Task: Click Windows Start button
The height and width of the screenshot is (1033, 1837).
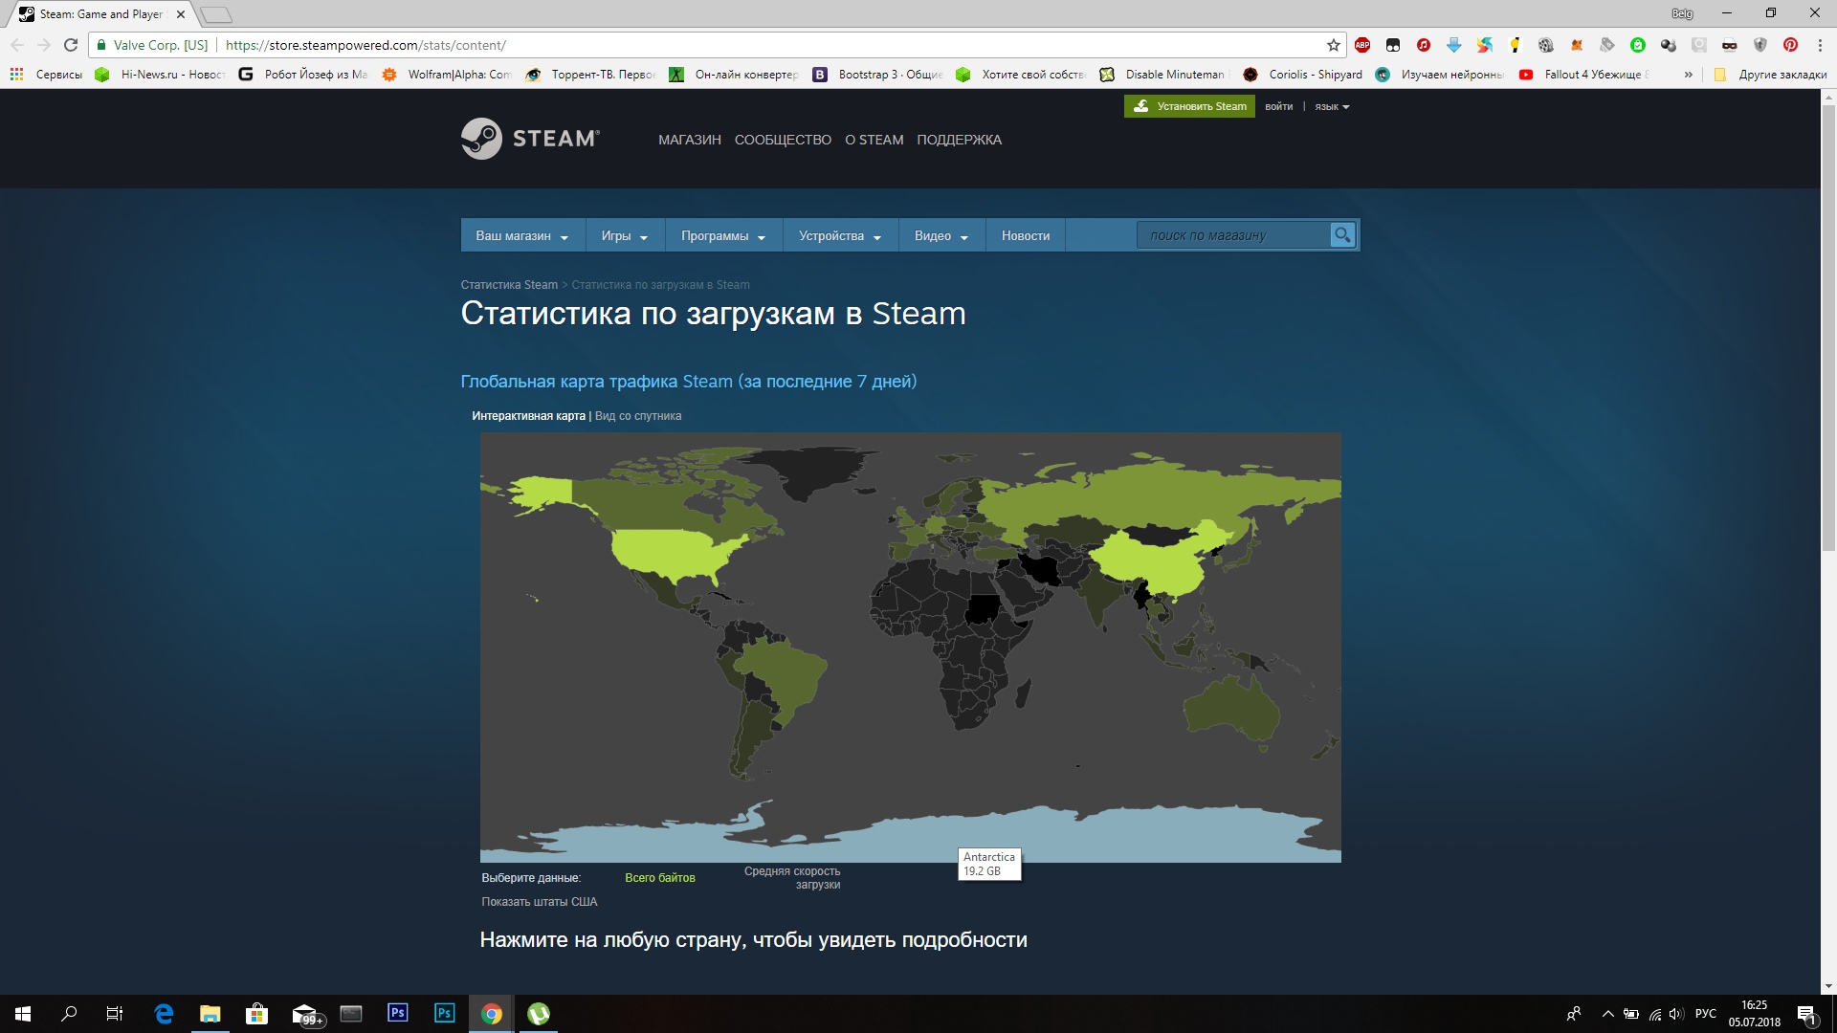Action: tap(23, 1014)
